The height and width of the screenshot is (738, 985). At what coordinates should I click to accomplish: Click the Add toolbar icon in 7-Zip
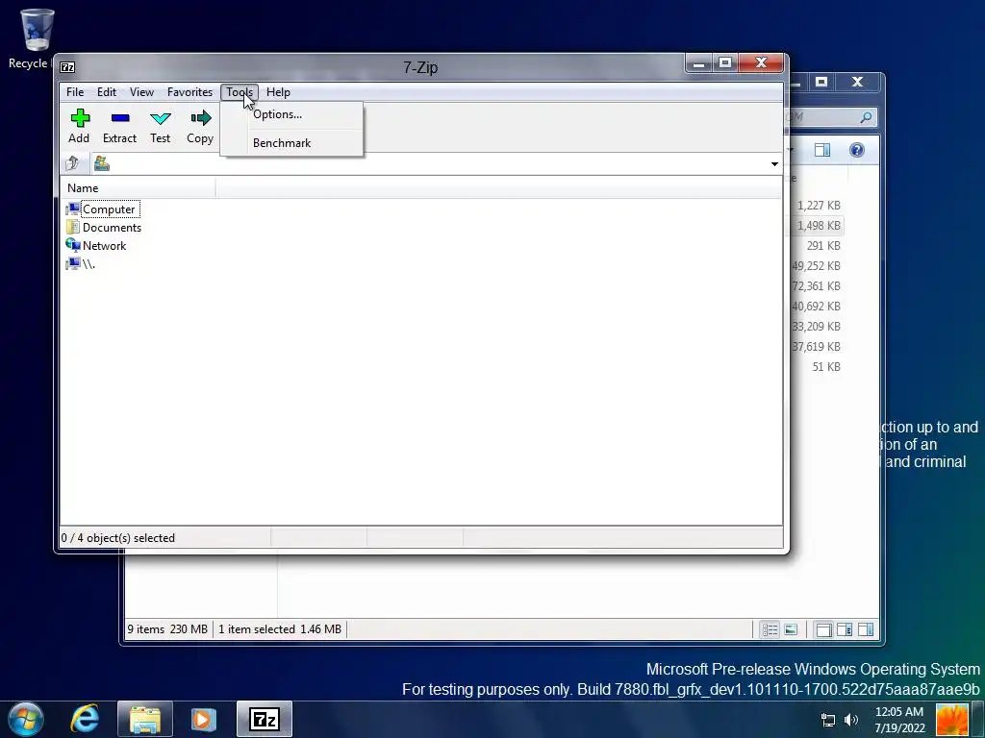(79, 126)
